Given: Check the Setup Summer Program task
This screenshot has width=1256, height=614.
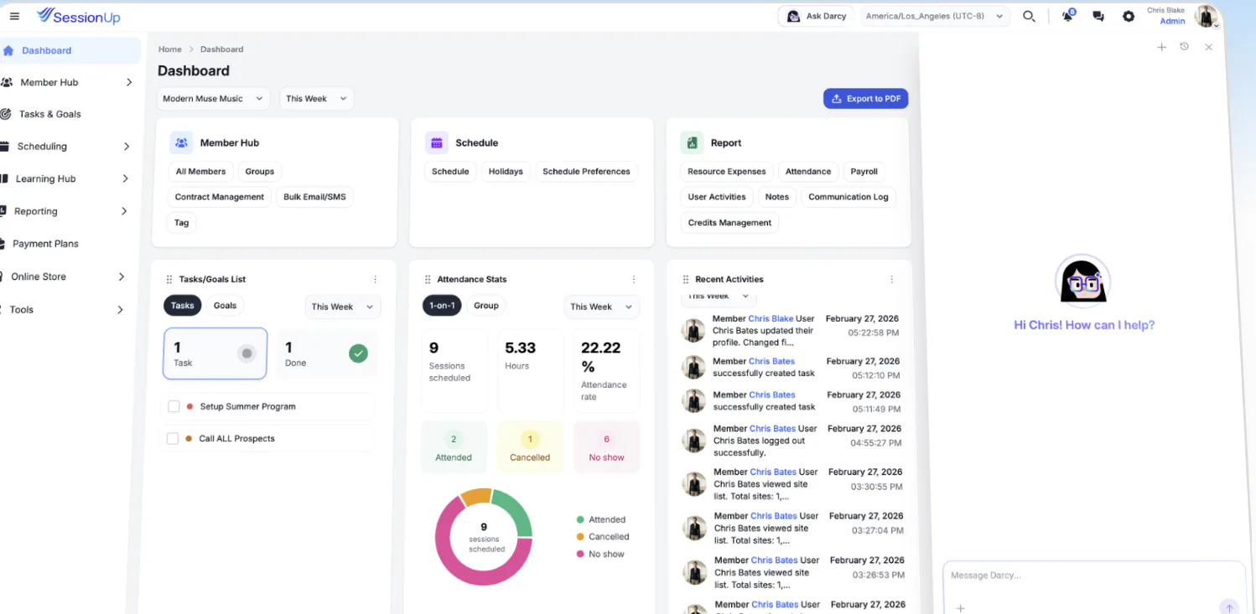Looking at the screenshot, I should pyautogui.click(x=174, y=406).
